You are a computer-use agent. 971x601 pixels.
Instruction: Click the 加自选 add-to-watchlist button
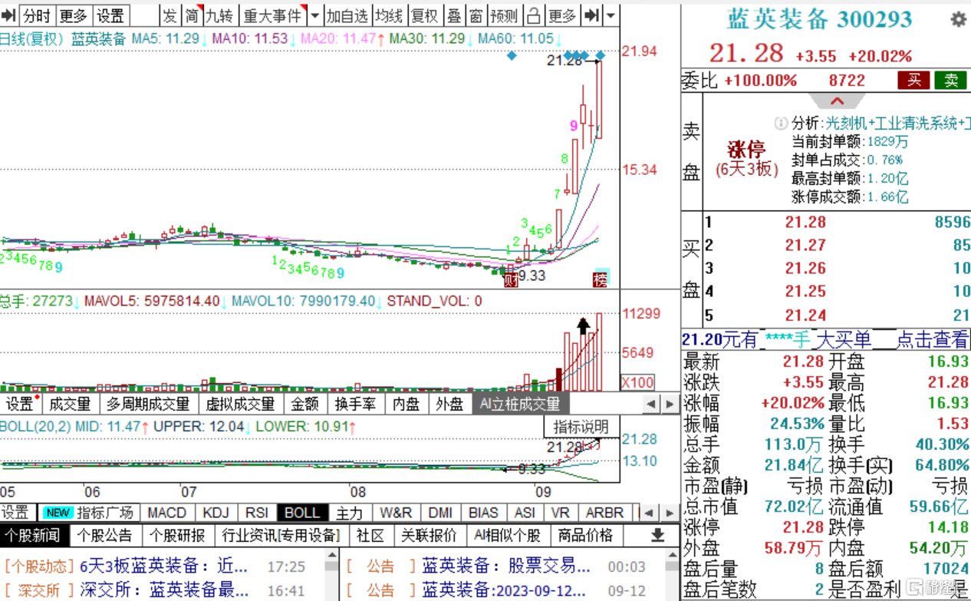coord(347,15)
